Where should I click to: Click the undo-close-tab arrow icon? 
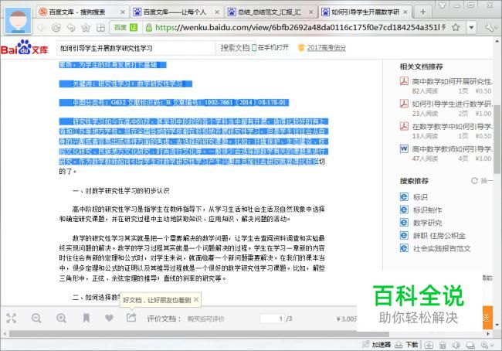point(71,28)
